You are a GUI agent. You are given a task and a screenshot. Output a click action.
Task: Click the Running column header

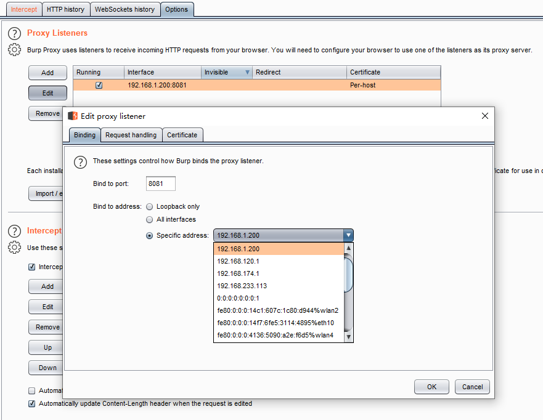click(99, 72)
